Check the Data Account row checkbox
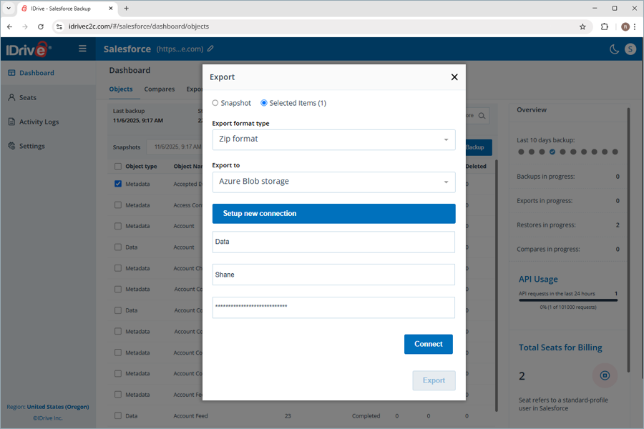Screen dimensions: 644x429 (118, 247)
